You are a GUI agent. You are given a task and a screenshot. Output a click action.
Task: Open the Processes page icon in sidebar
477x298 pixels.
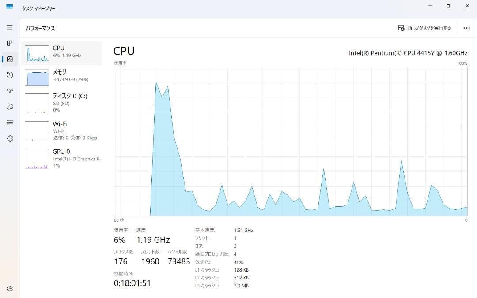pyautogui.click(x=10, y=43)
